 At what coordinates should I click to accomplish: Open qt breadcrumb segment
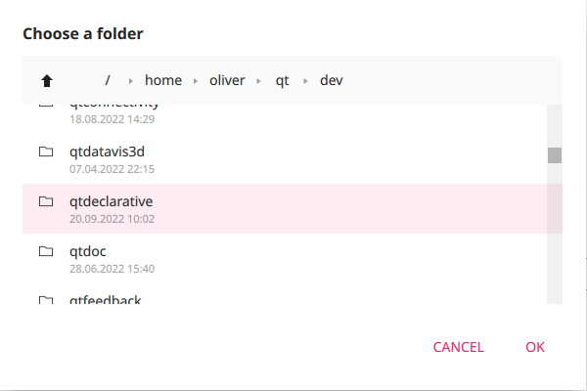click(282, 80)
